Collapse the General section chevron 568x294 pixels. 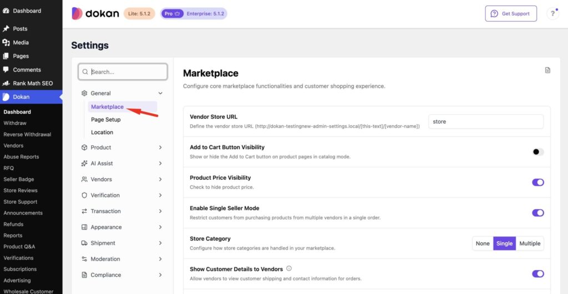click(160, 93)
